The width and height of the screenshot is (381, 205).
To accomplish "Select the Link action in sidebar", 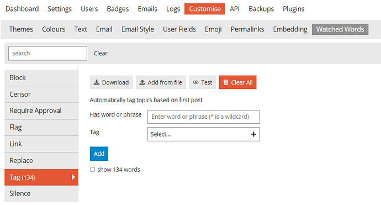I will pyautogui.click(x=41, y=144).
